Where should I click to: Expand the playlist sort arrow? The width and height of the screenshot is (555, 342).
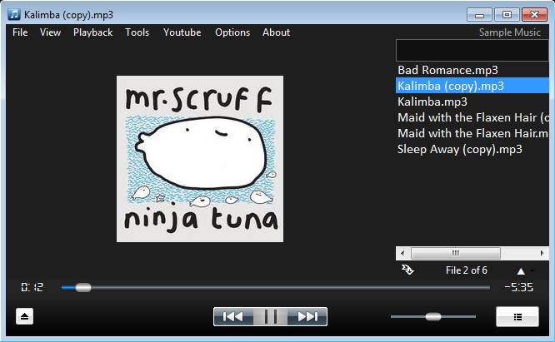pos(522,270)
